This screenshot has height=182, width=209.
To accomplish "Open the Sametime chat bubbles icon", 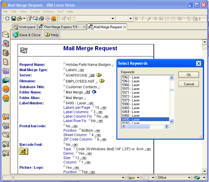I will [6, 80].
